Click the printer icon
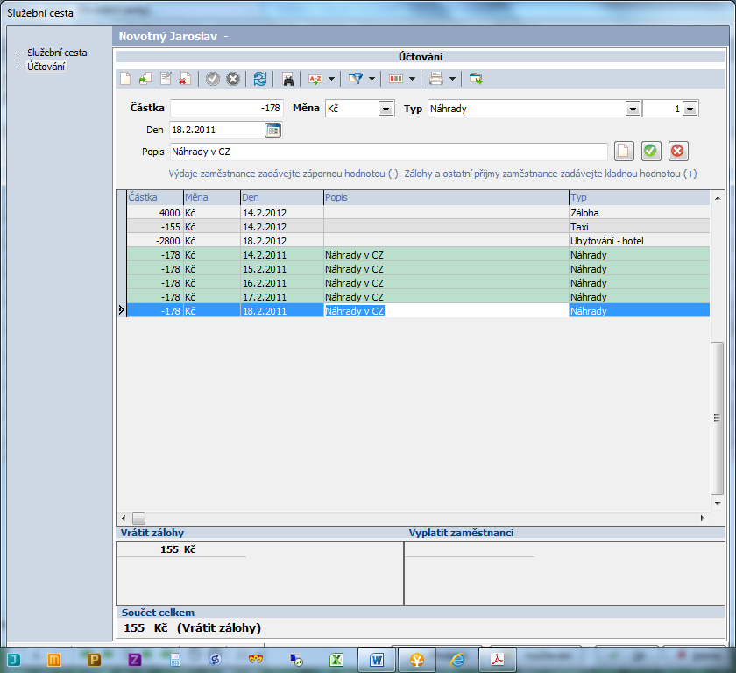 [x=436, y=79]
